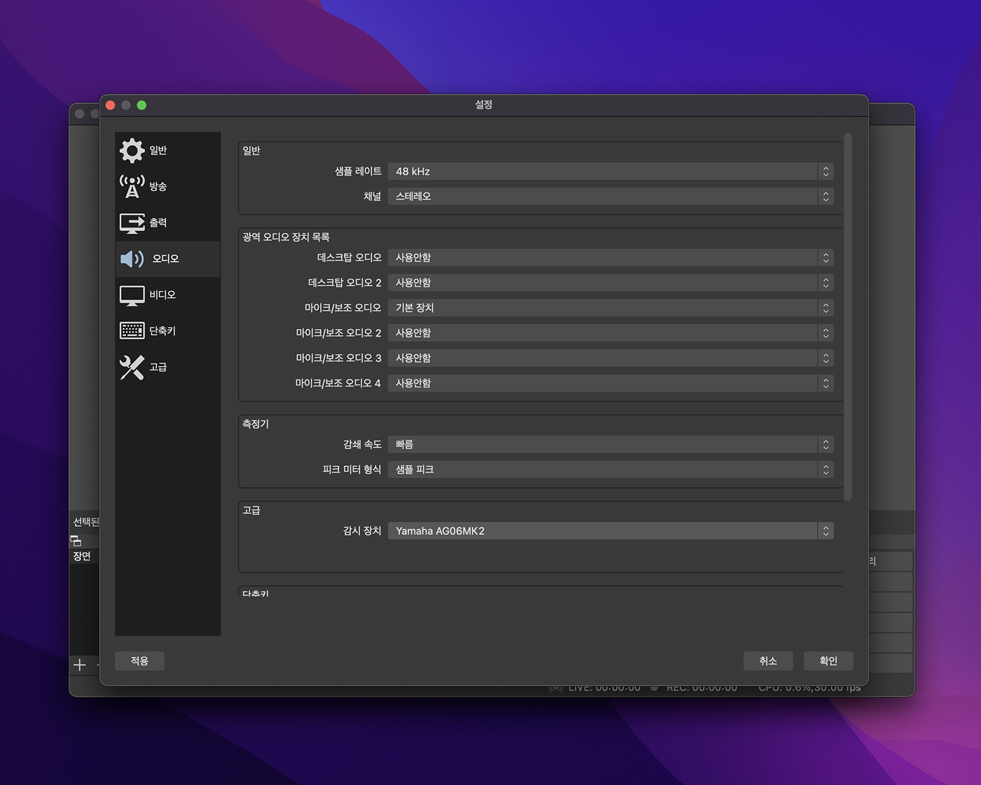Expand the 피크 미터 형식 dropdown
This screenshot has height=785, width=981.
(610, 470)
